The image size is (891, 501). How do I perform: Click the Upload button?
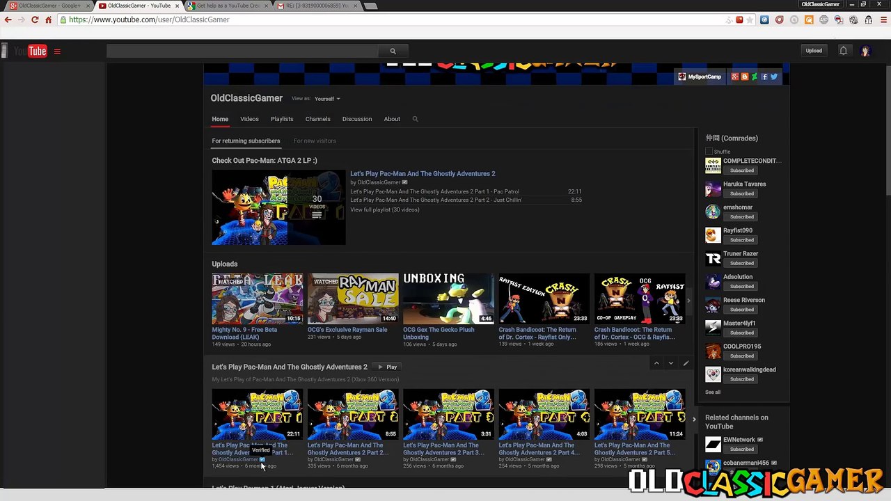click(x=814, y=51)
